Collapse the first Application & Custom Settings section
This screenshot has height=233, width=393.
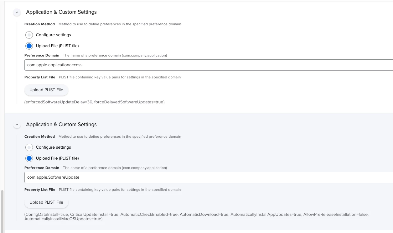(17, 12)
